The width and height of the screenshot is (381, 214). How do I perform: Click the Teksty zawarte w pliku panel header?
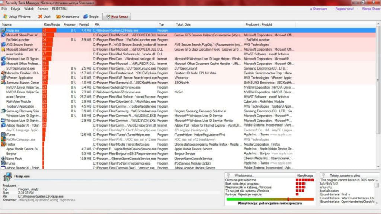[345, 175]
